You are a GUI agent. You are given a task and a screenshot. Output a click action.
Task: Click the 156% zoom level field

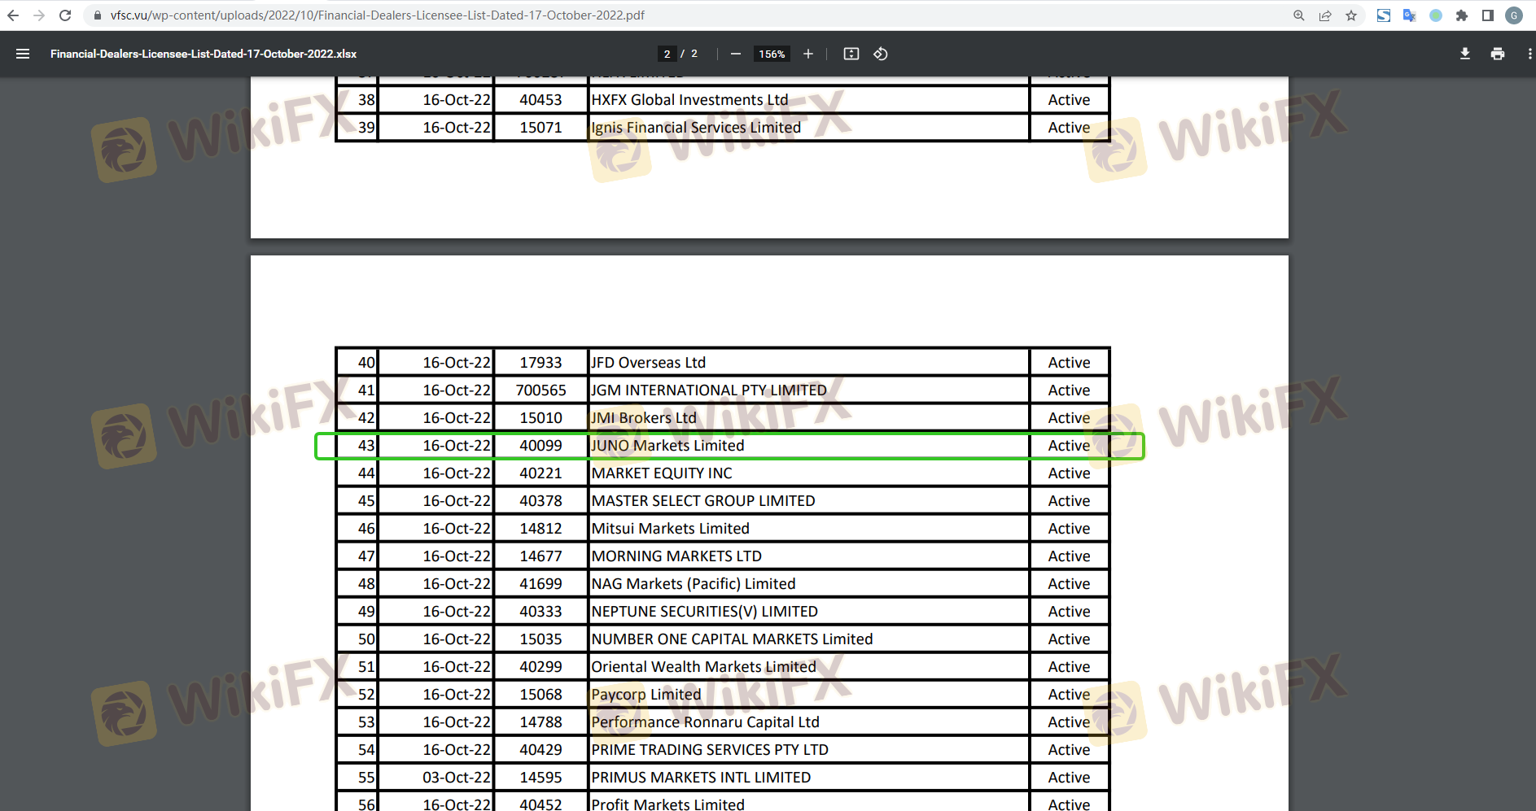(772, 54)
